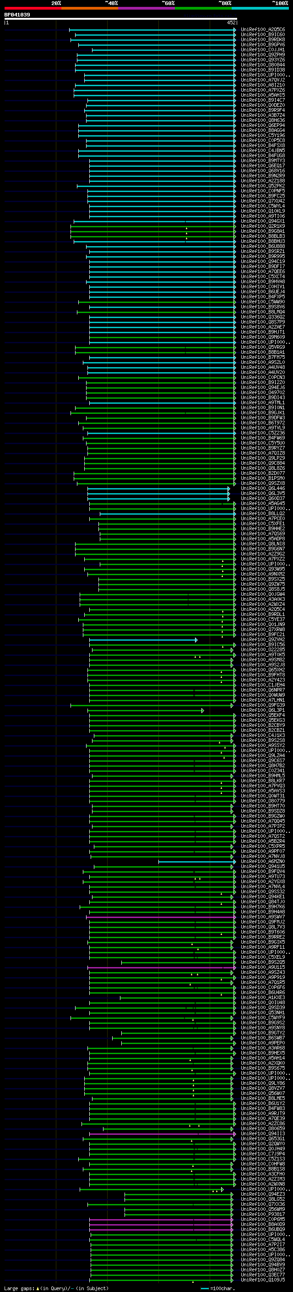Select the label UniRef100_B8AGG4
This screenshot has height=1292, width=293.
[x=263, y=131]
